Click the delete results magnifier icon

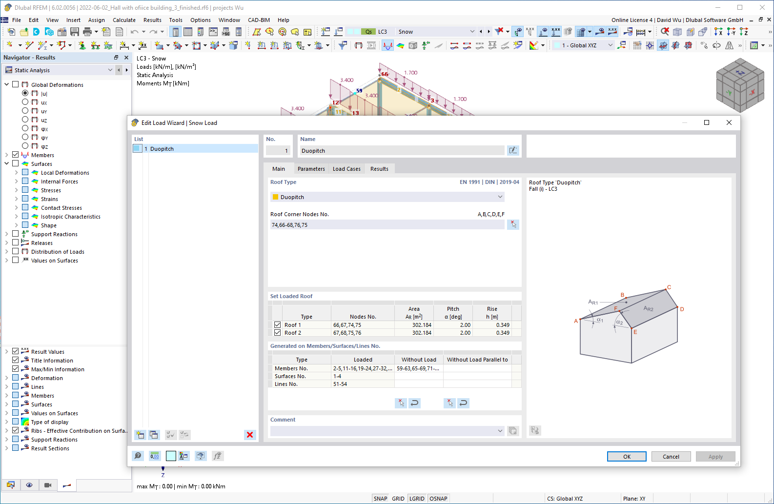[x=665, y=32]
